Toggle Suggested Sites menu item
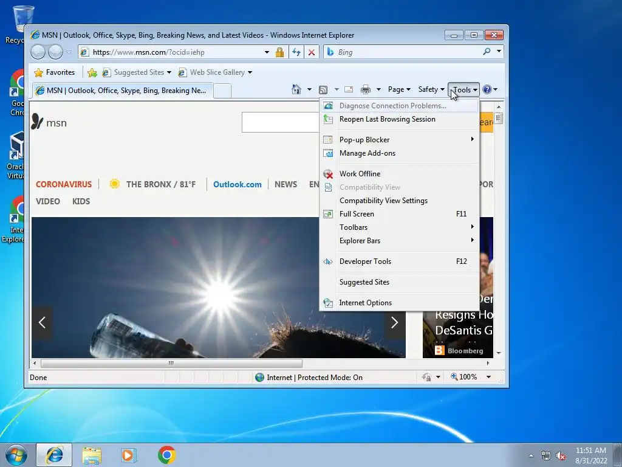Viewport: 622px width, 467px height. (400, 282)
